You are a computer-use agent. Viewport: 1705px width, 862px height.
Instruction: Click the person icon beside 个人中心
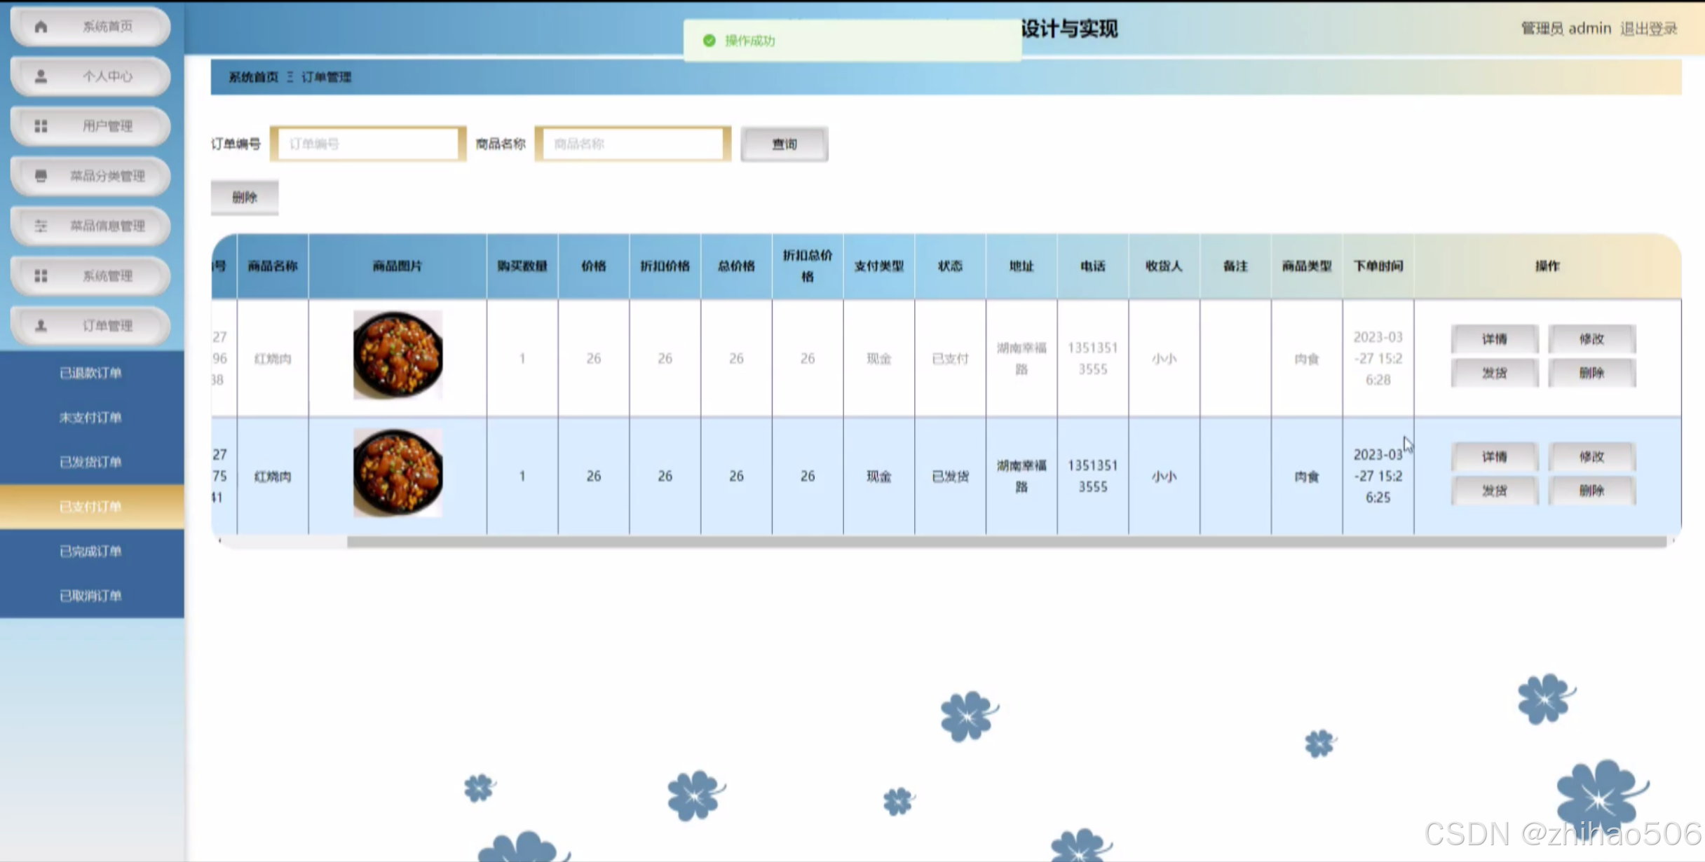41,76
